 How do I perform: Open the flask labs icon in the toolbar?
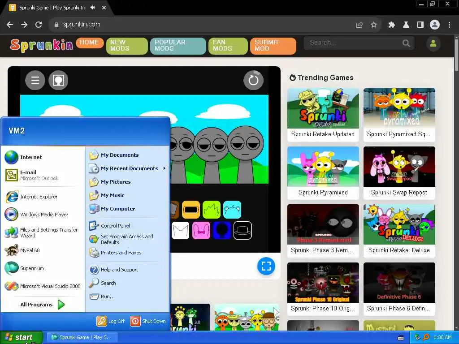coord(406,25)
